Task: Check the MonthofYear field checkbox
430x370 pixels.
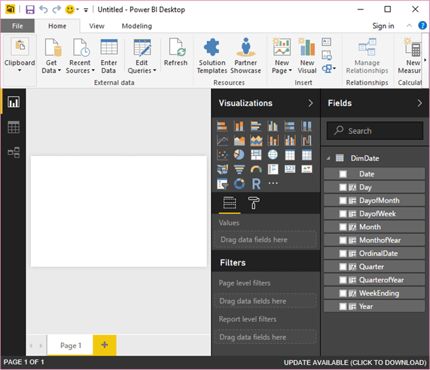Action: [343, 240]
